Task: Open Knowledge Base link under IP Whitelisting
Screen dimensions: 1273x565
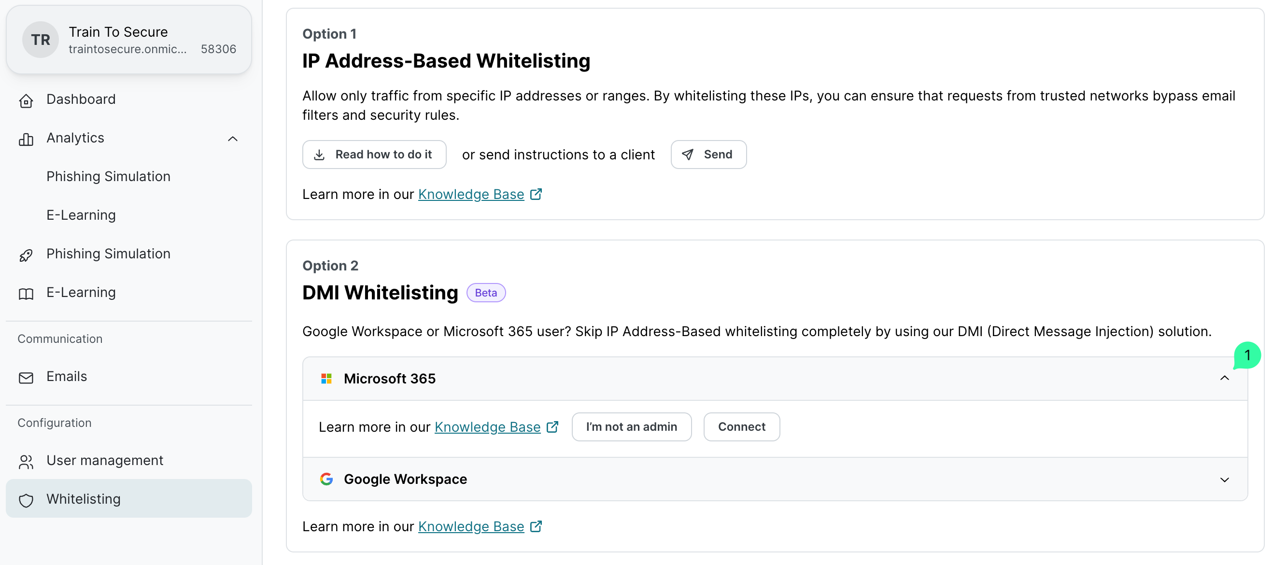Action: coord(470,194)
